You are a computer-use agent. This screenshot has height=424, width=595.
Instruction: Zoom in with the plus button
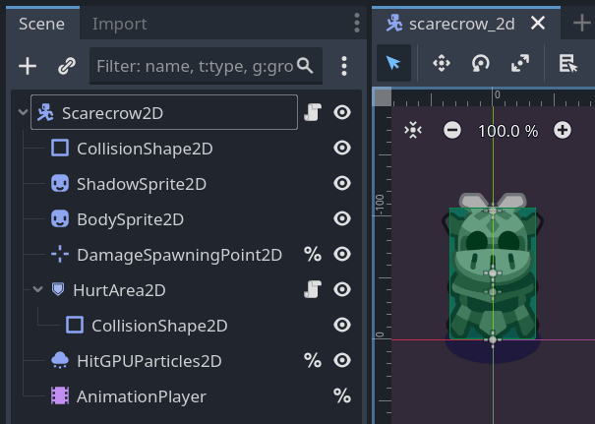coord(563,130)
